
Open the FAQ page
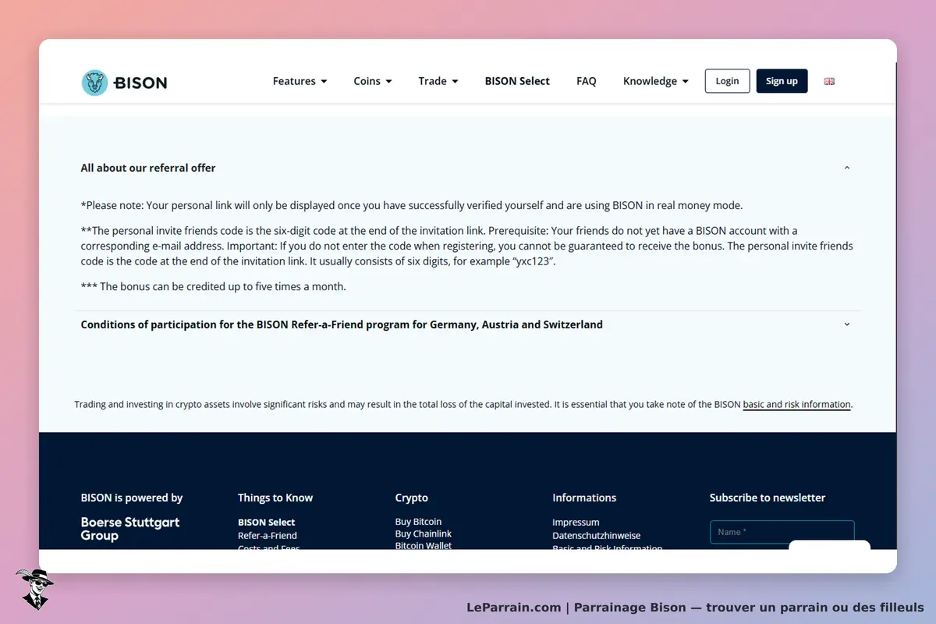tap(587, 81)
